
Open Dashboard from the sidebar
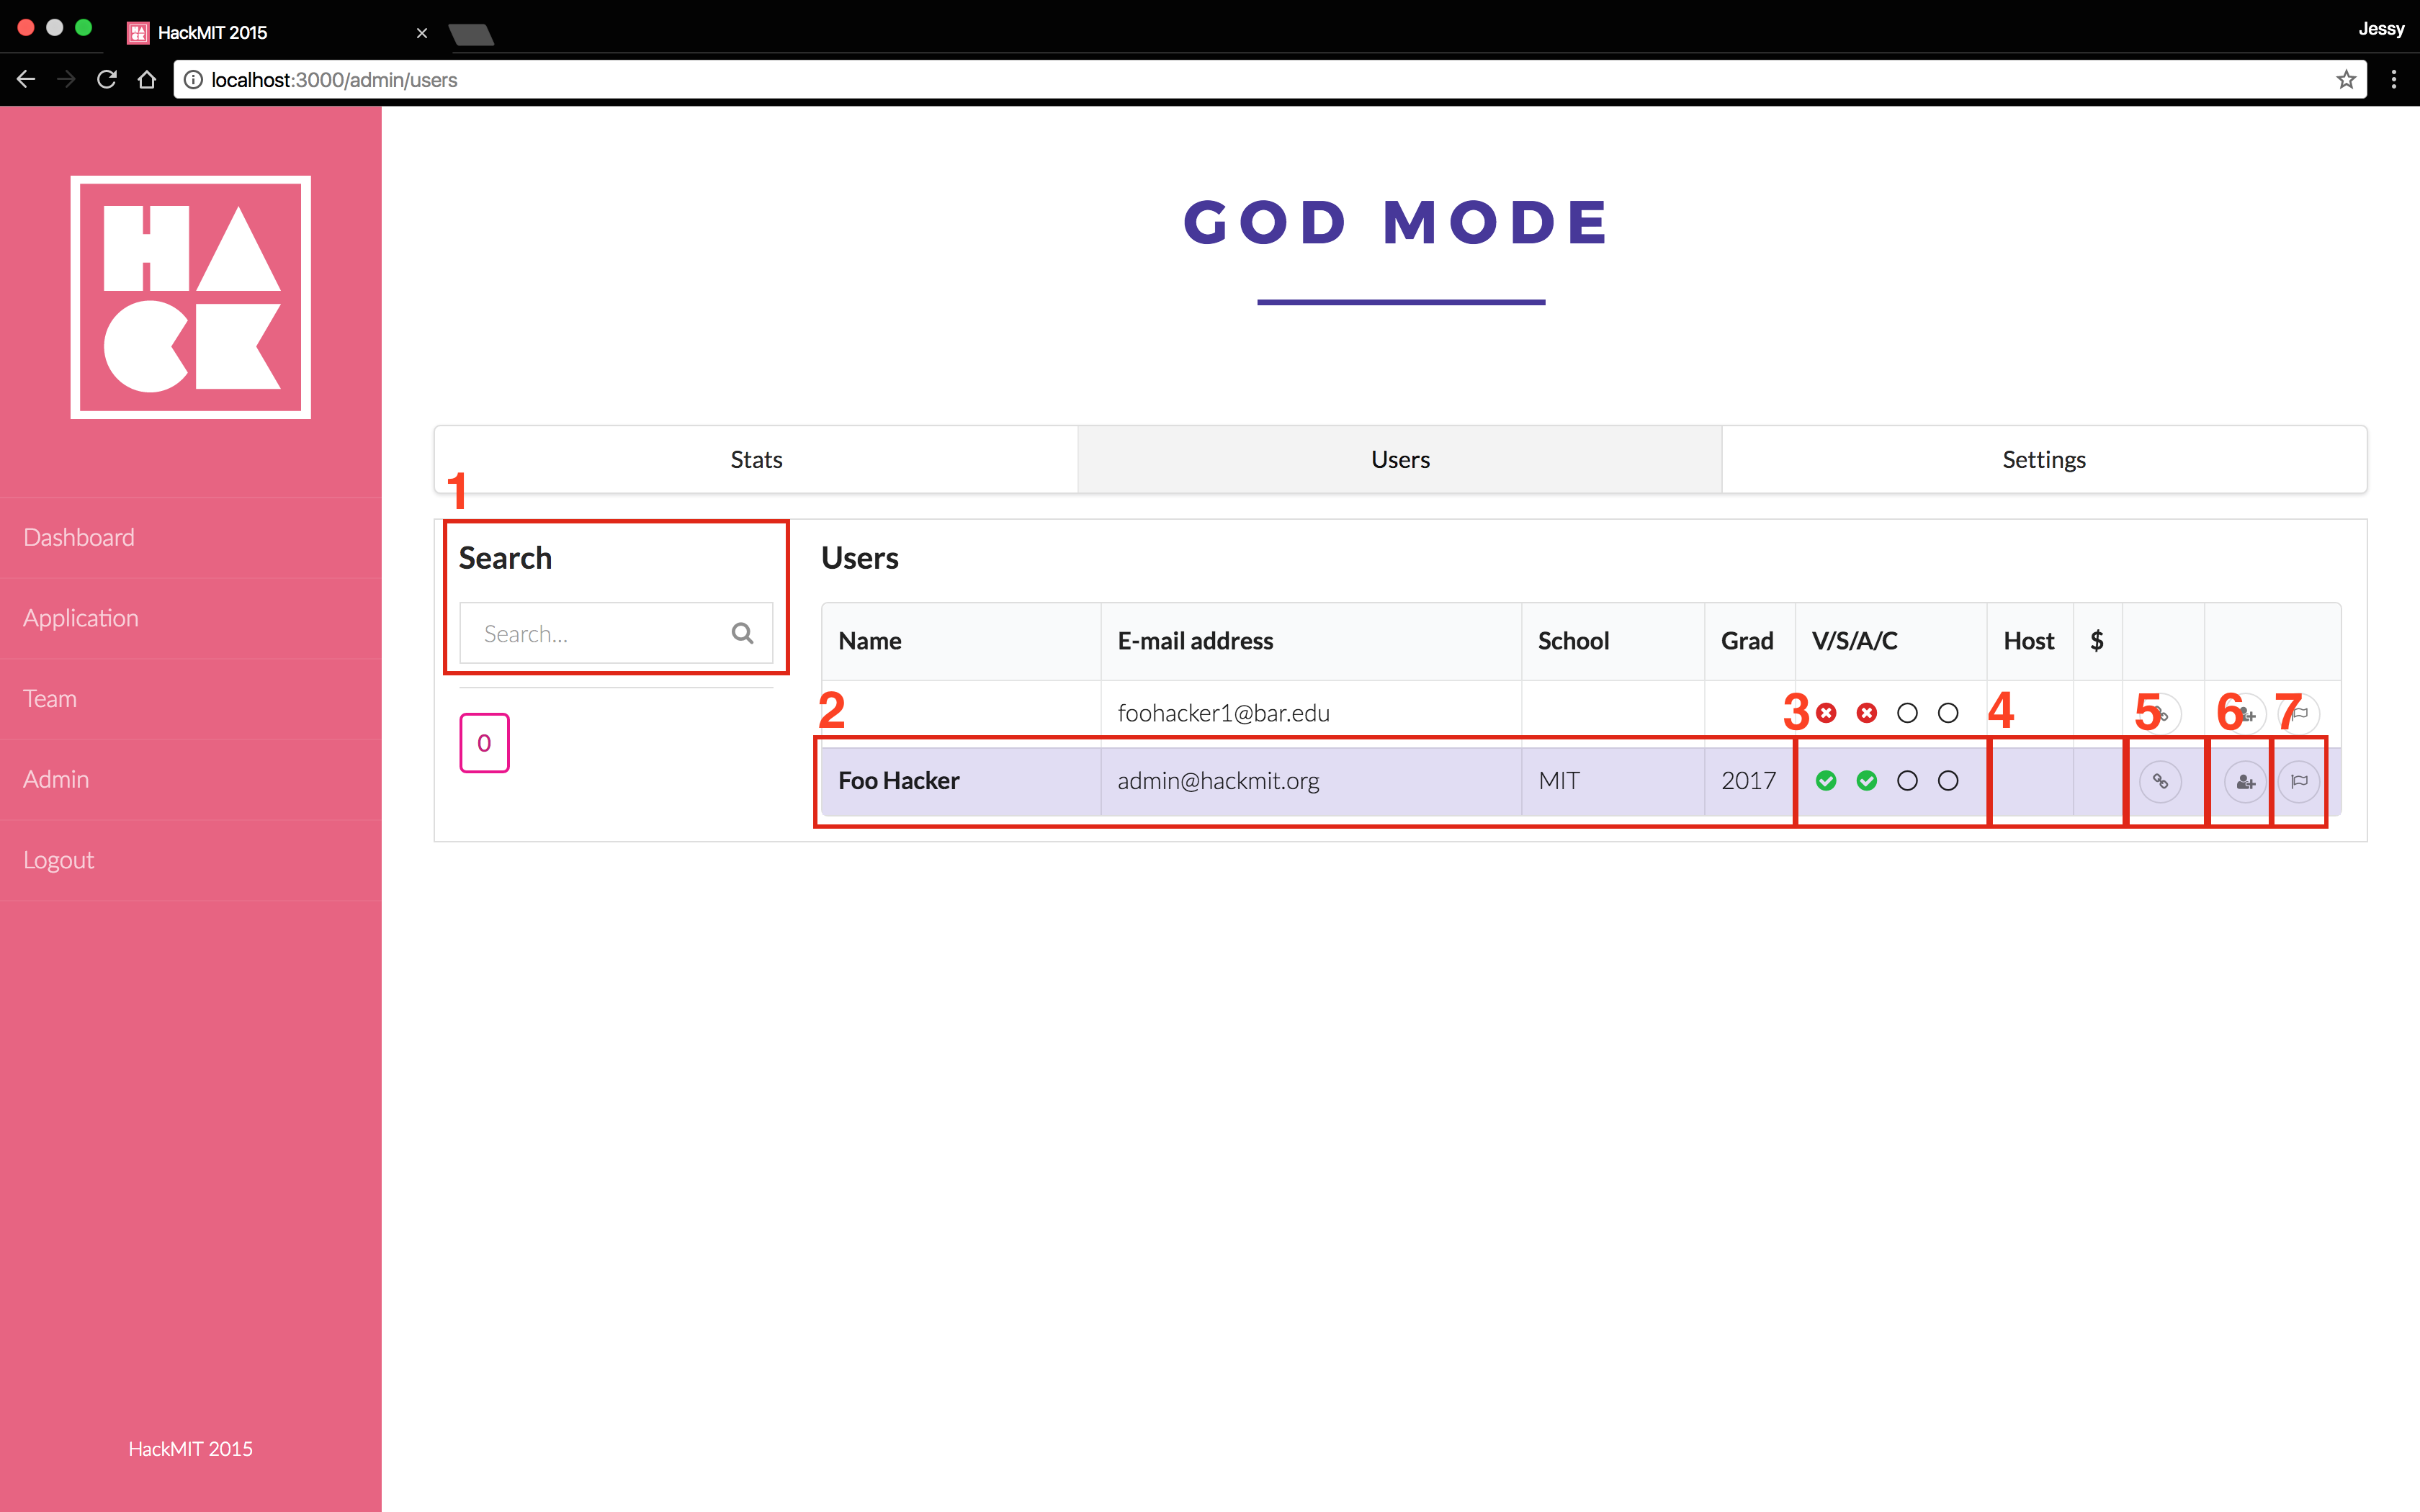point(79,537)
